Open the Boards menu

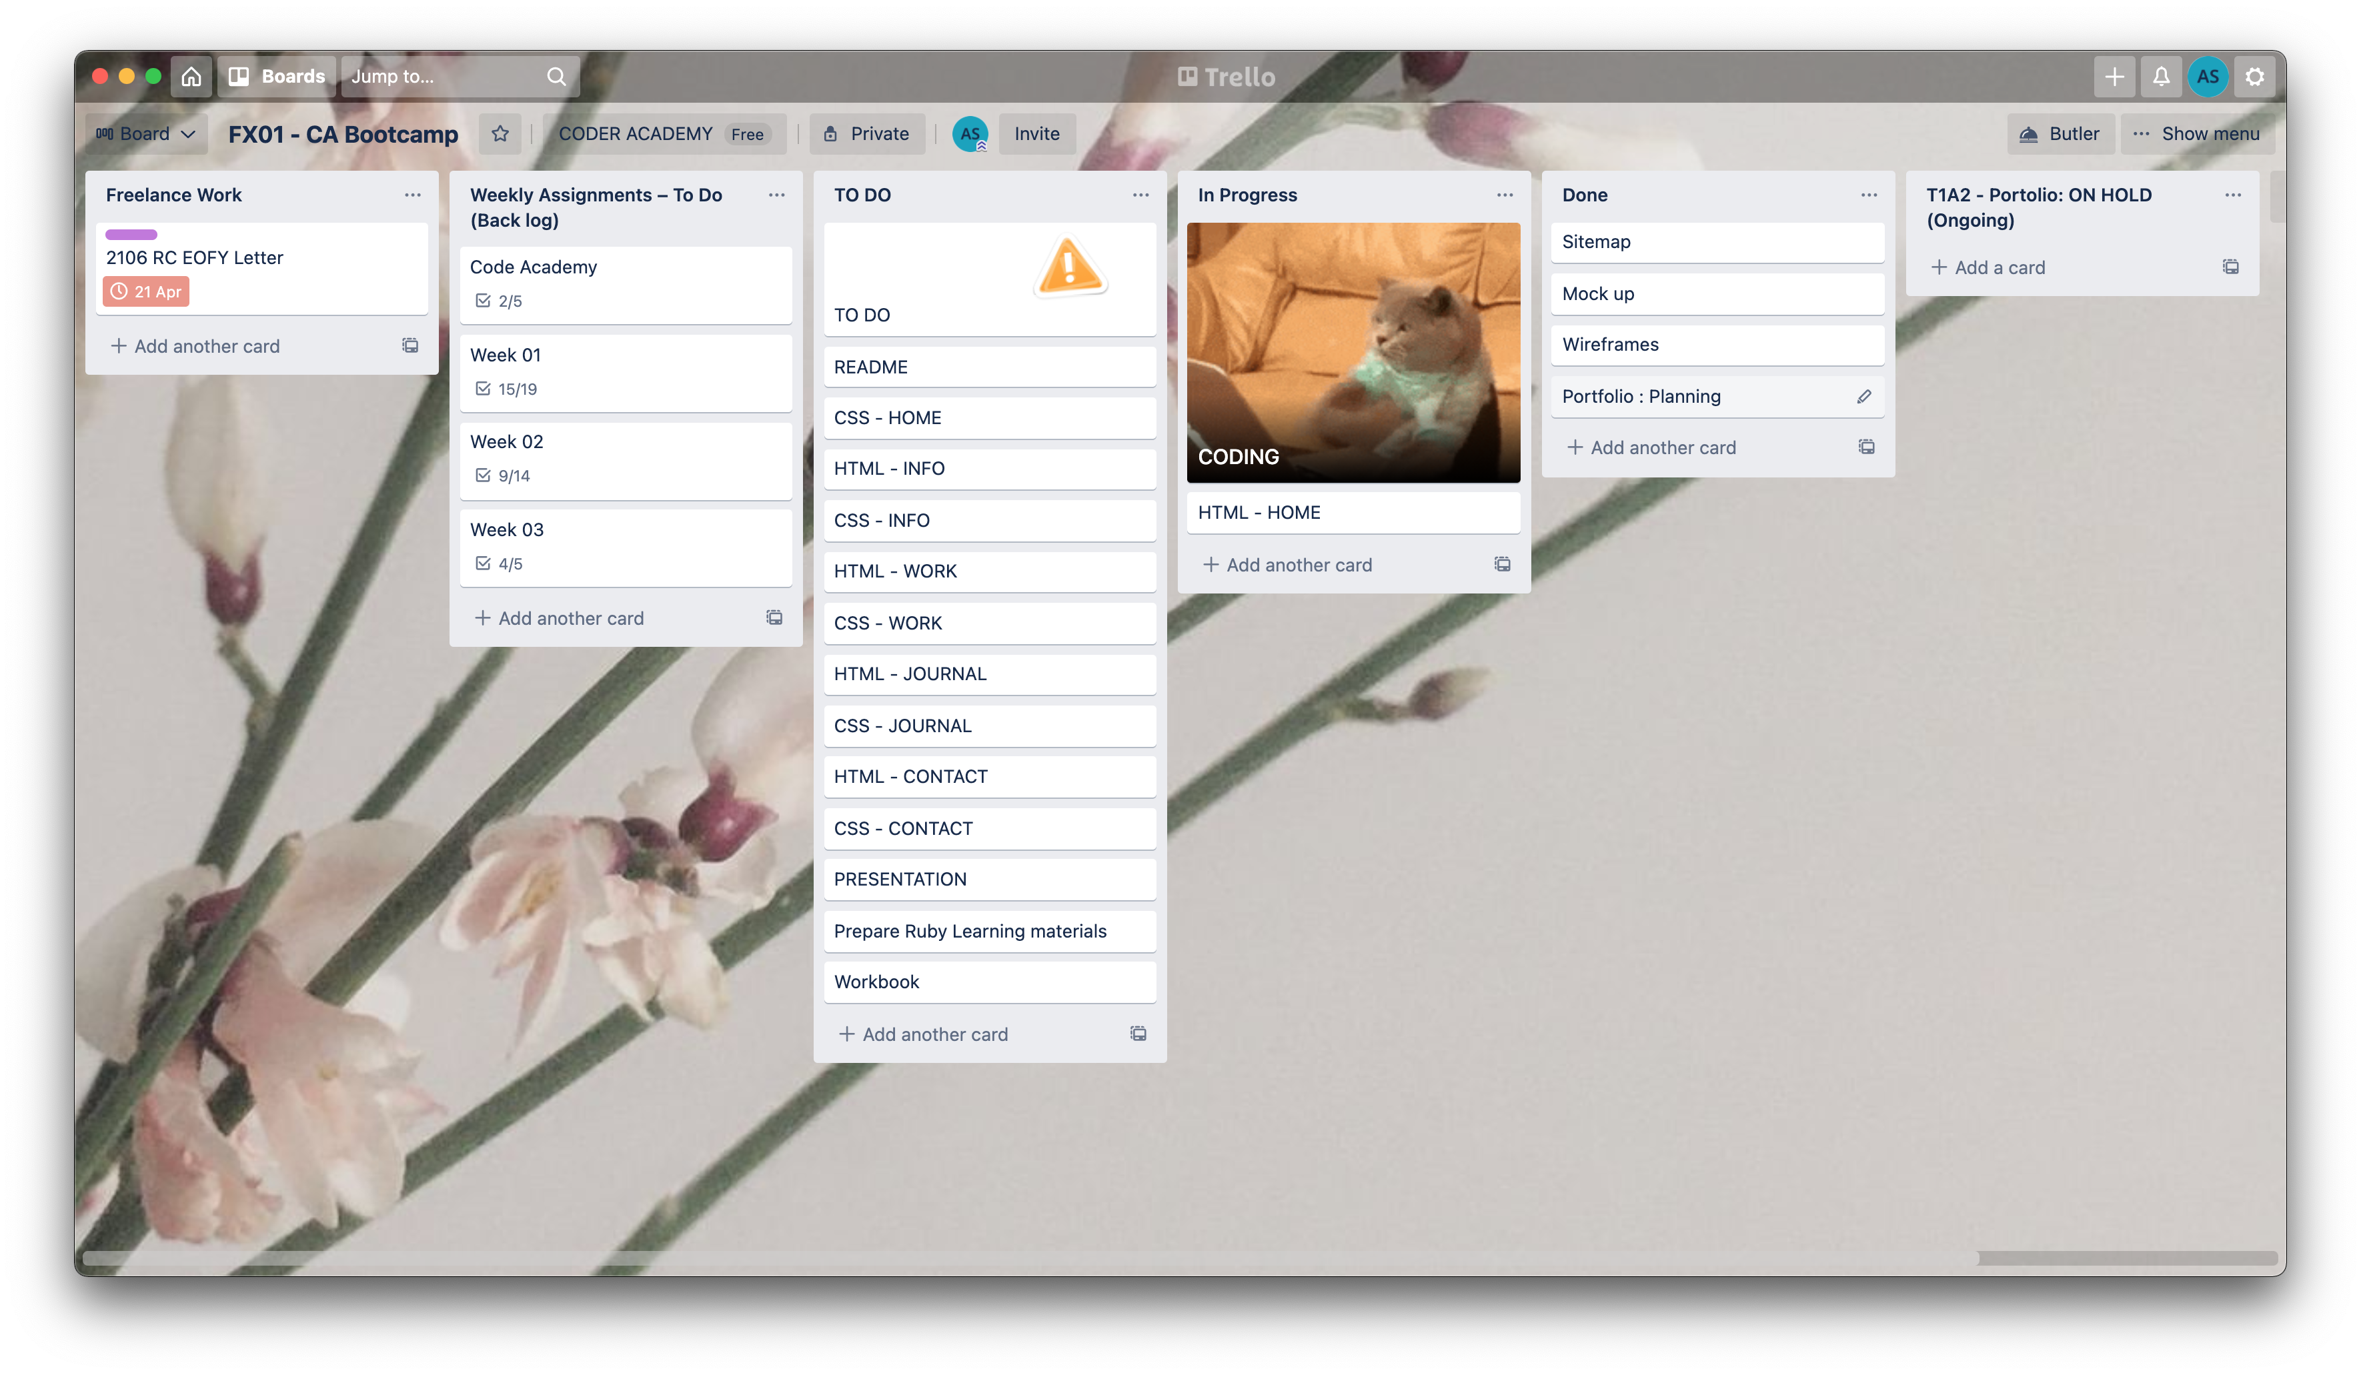click(277, 76)
